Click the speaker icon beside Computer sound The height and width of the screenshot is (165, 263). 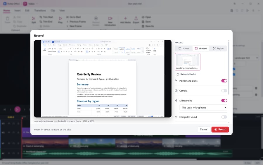point(176,117)
